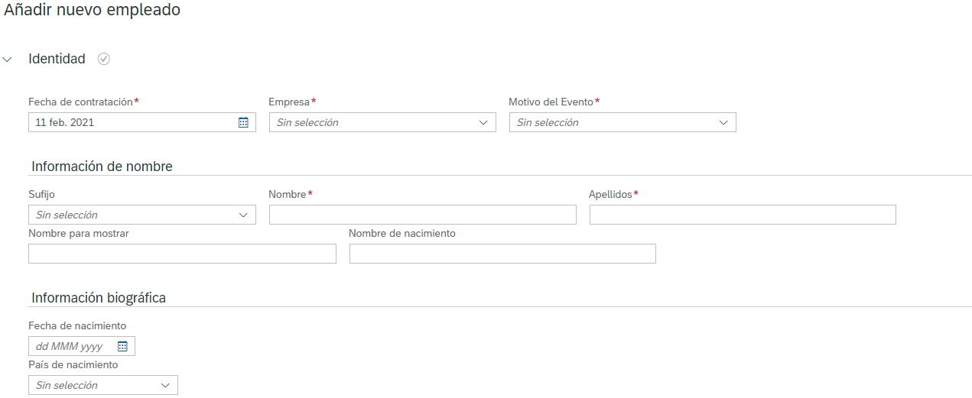Viewport: 972px width, 398px height.
Task: Click the Nombre para mostrar field
Action: tap(182, 254)
